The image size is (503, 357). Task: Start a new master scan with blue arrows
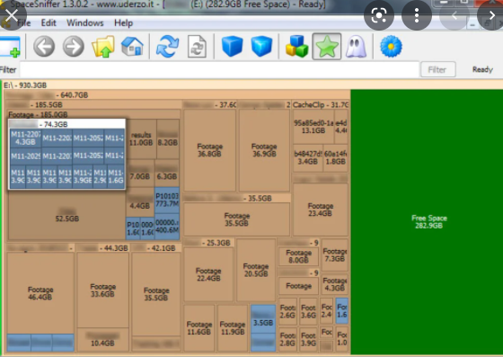pyautogui.click(x=167, y=47)
